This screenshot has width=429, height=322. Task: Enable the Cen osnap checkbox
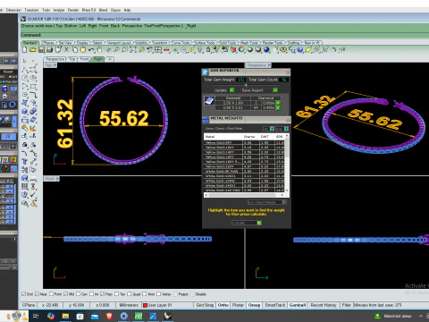click(x=78, y=294)
